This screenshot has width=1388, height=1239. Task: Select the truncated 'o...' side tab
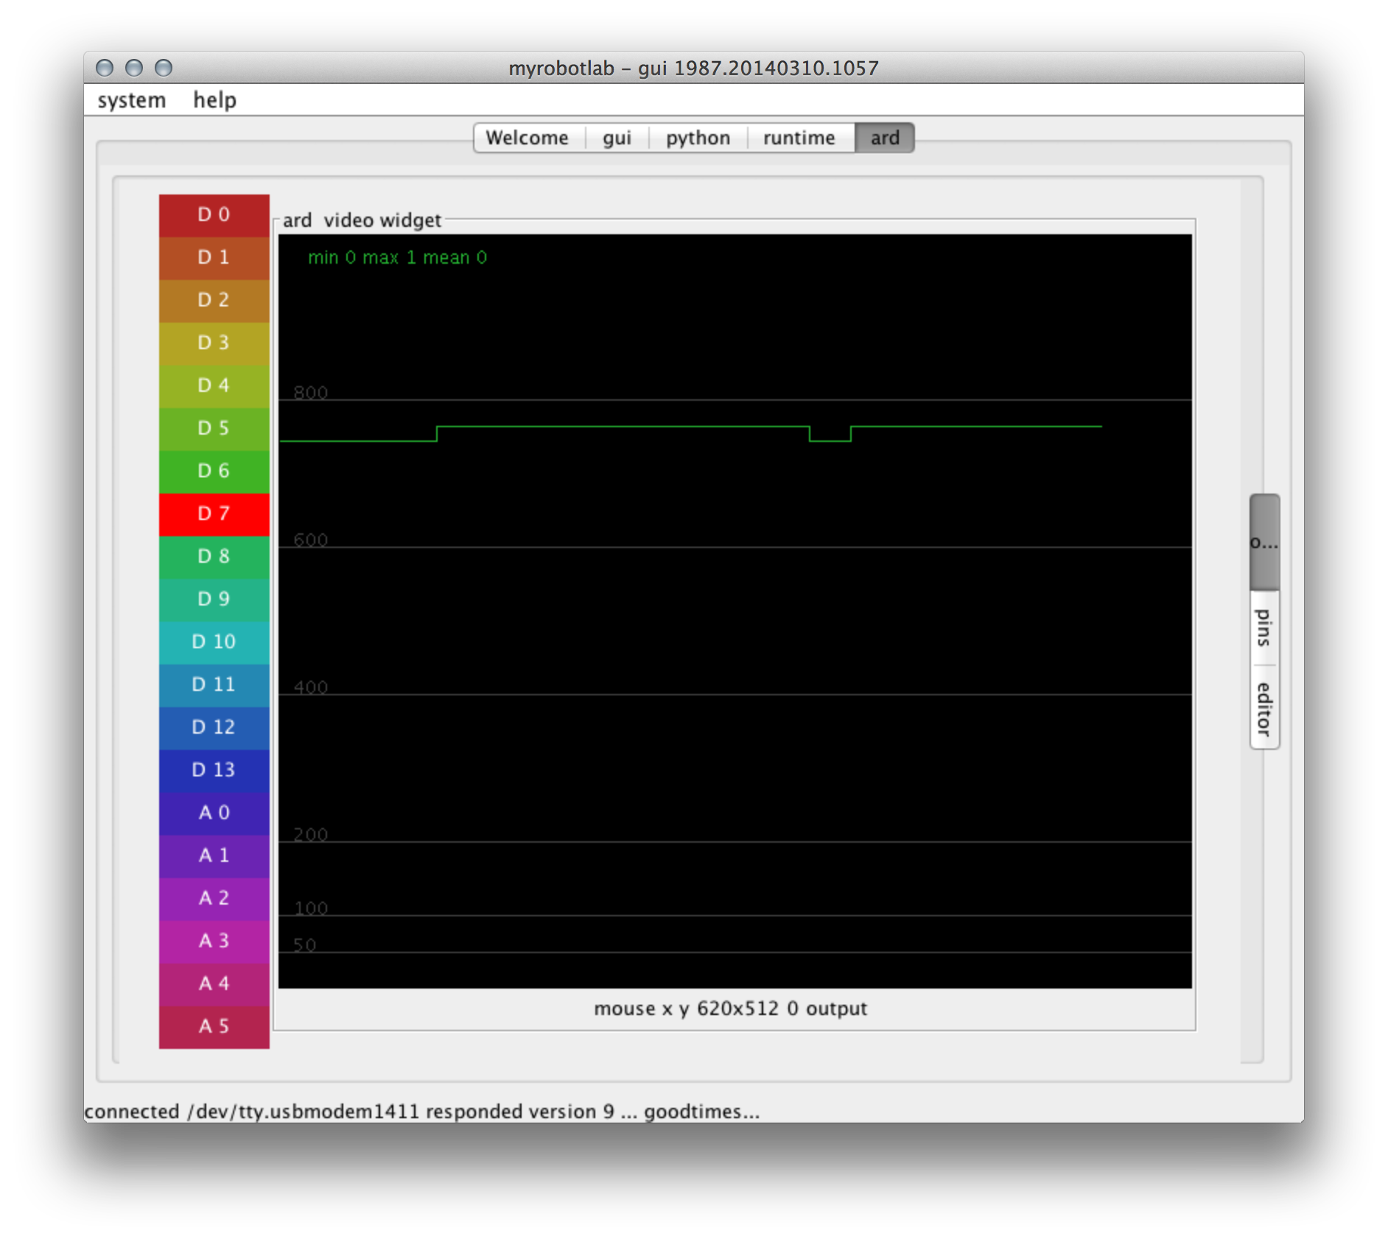[x=1264, y=542]
